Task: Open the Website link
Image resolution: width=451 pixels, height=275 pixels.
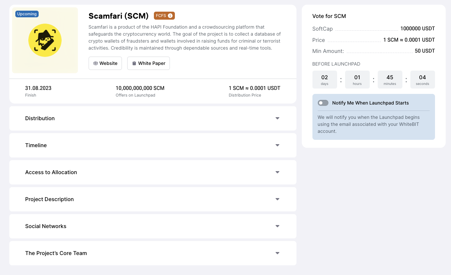Action: coord(105,63)
